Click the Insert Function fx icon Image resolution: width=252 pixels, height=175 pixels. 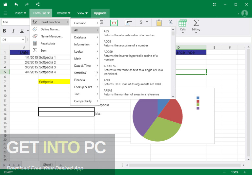(34, 22)
